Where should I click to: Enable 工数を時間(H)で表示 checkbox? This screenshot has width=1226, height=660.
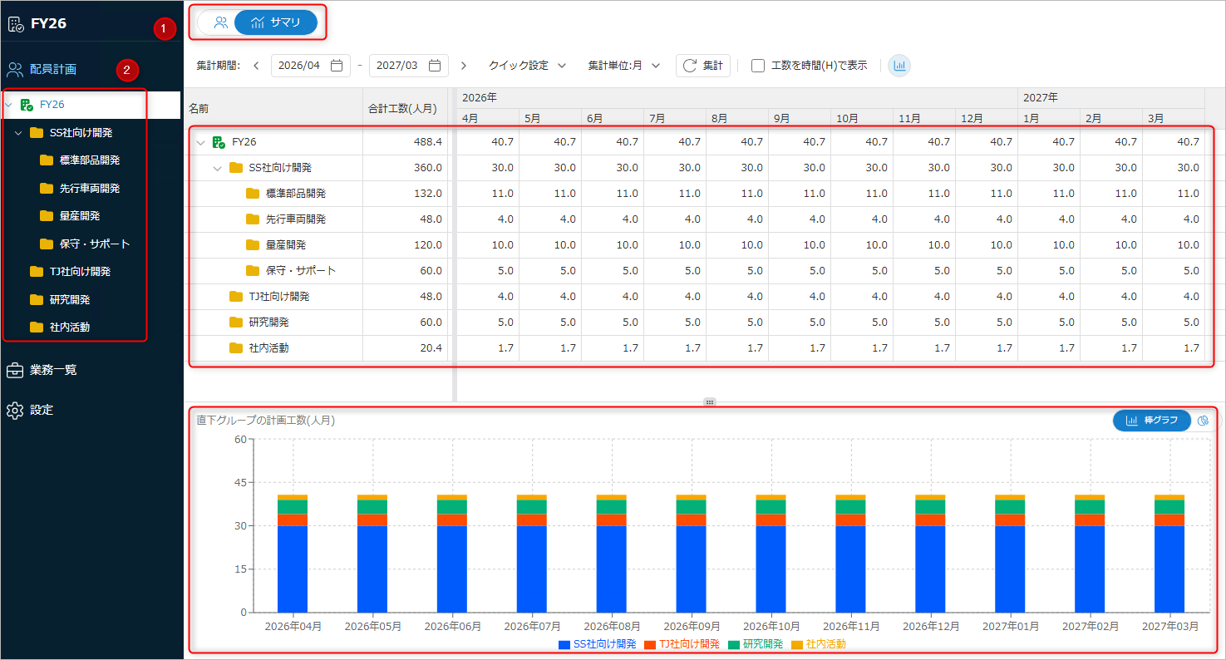758,66
